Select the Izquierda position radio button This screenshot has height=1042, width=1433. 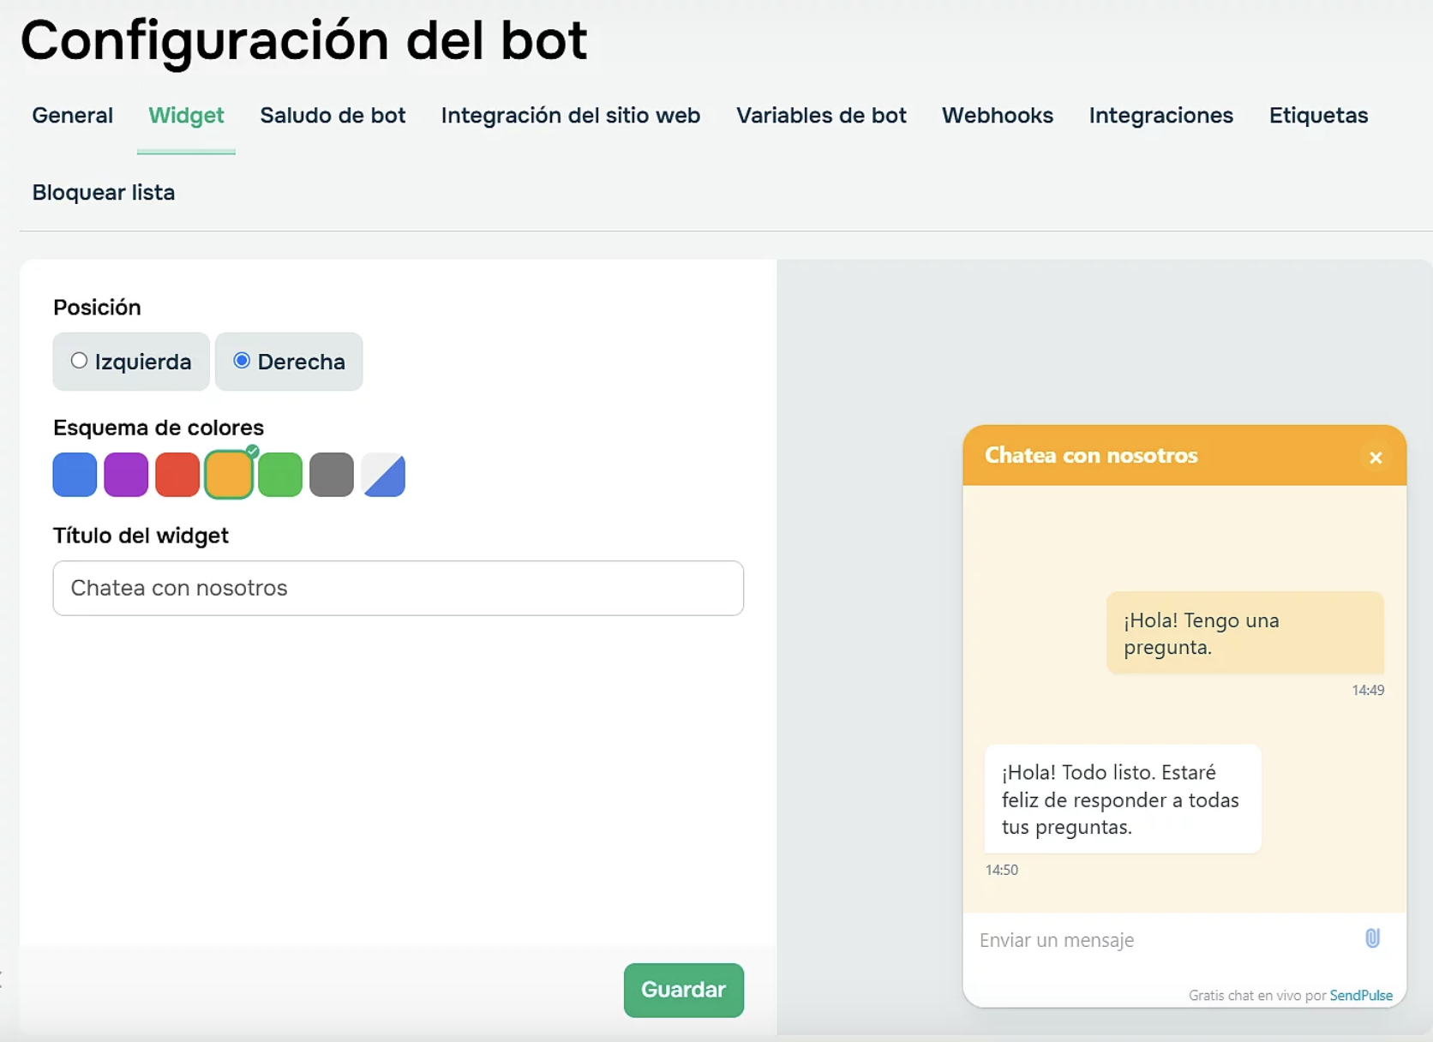pos(80,361)
